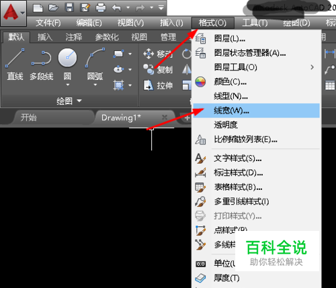Select the 多段线 polyline tool

[x=42, y=65]
